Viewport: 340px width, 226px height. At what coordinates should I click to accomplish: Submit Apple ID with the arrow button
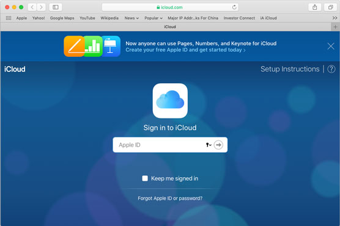click(x=218, y=145)
